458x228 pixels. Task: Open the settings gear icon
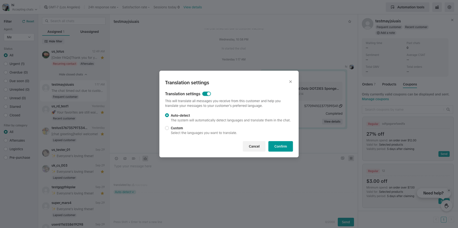click(x=449, y=7)
